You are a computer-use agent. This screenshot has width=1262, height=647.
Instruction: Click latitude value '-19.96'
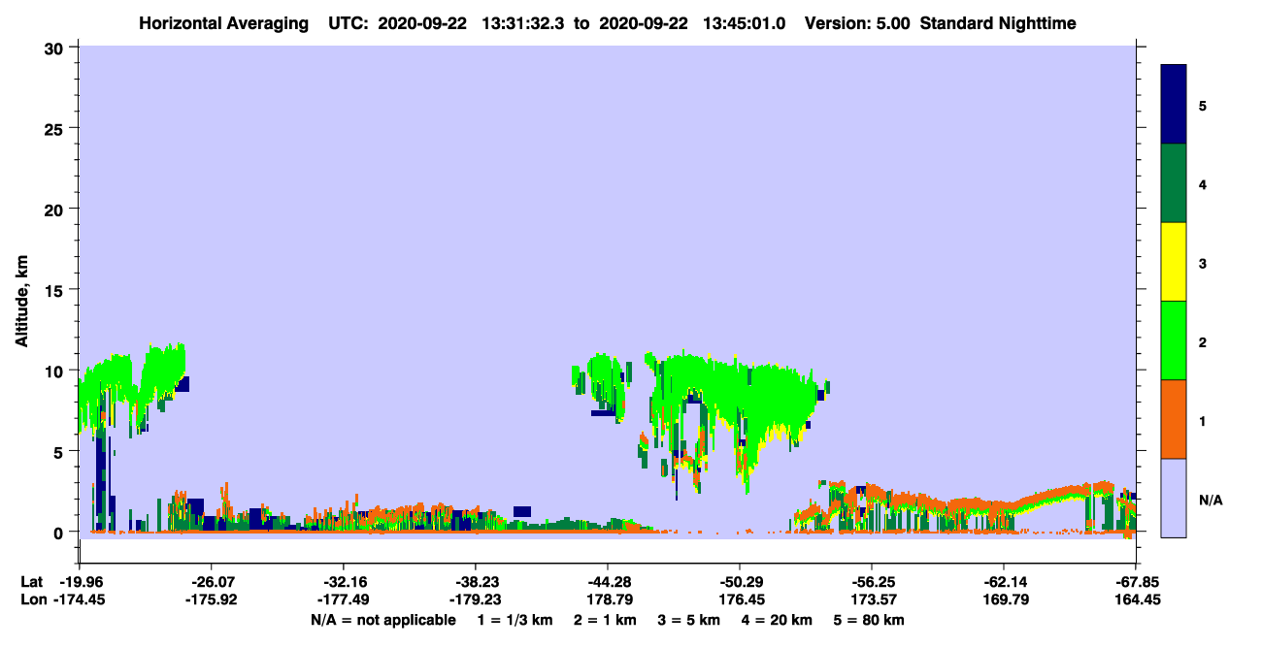click(82, 581)
